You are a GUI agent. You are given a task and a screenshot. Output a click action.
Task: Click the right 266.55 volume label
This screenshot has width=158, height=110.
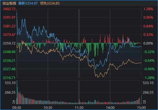[148, 93]
